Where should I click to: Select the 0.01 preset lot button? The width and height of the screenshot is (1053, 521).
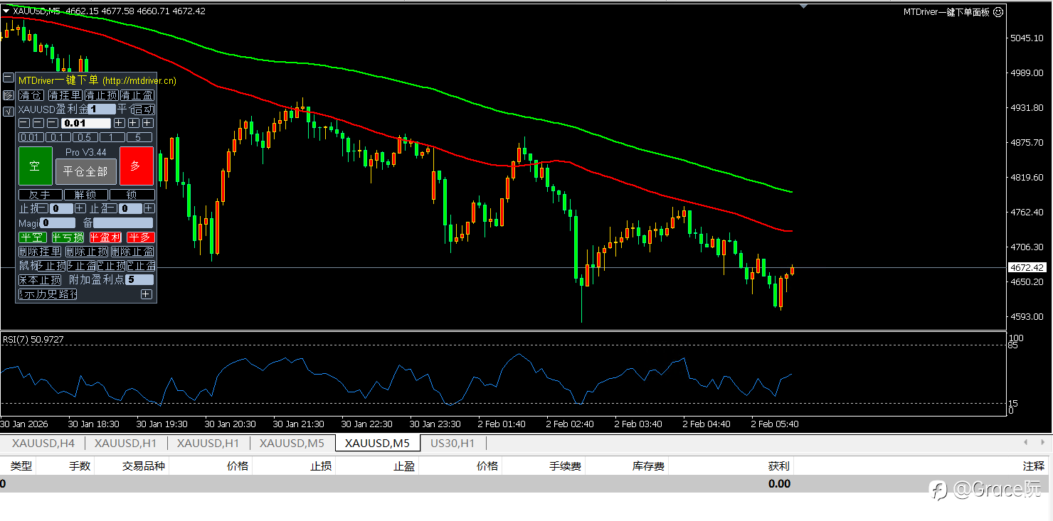coord(31,137)
